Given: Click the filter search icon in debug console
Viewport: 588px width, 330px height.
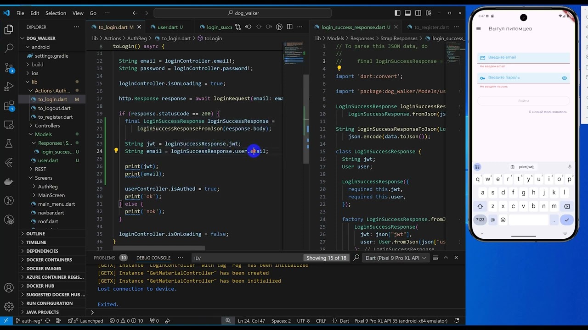Looking at the screenshot, I should click(x=356, y=258).
